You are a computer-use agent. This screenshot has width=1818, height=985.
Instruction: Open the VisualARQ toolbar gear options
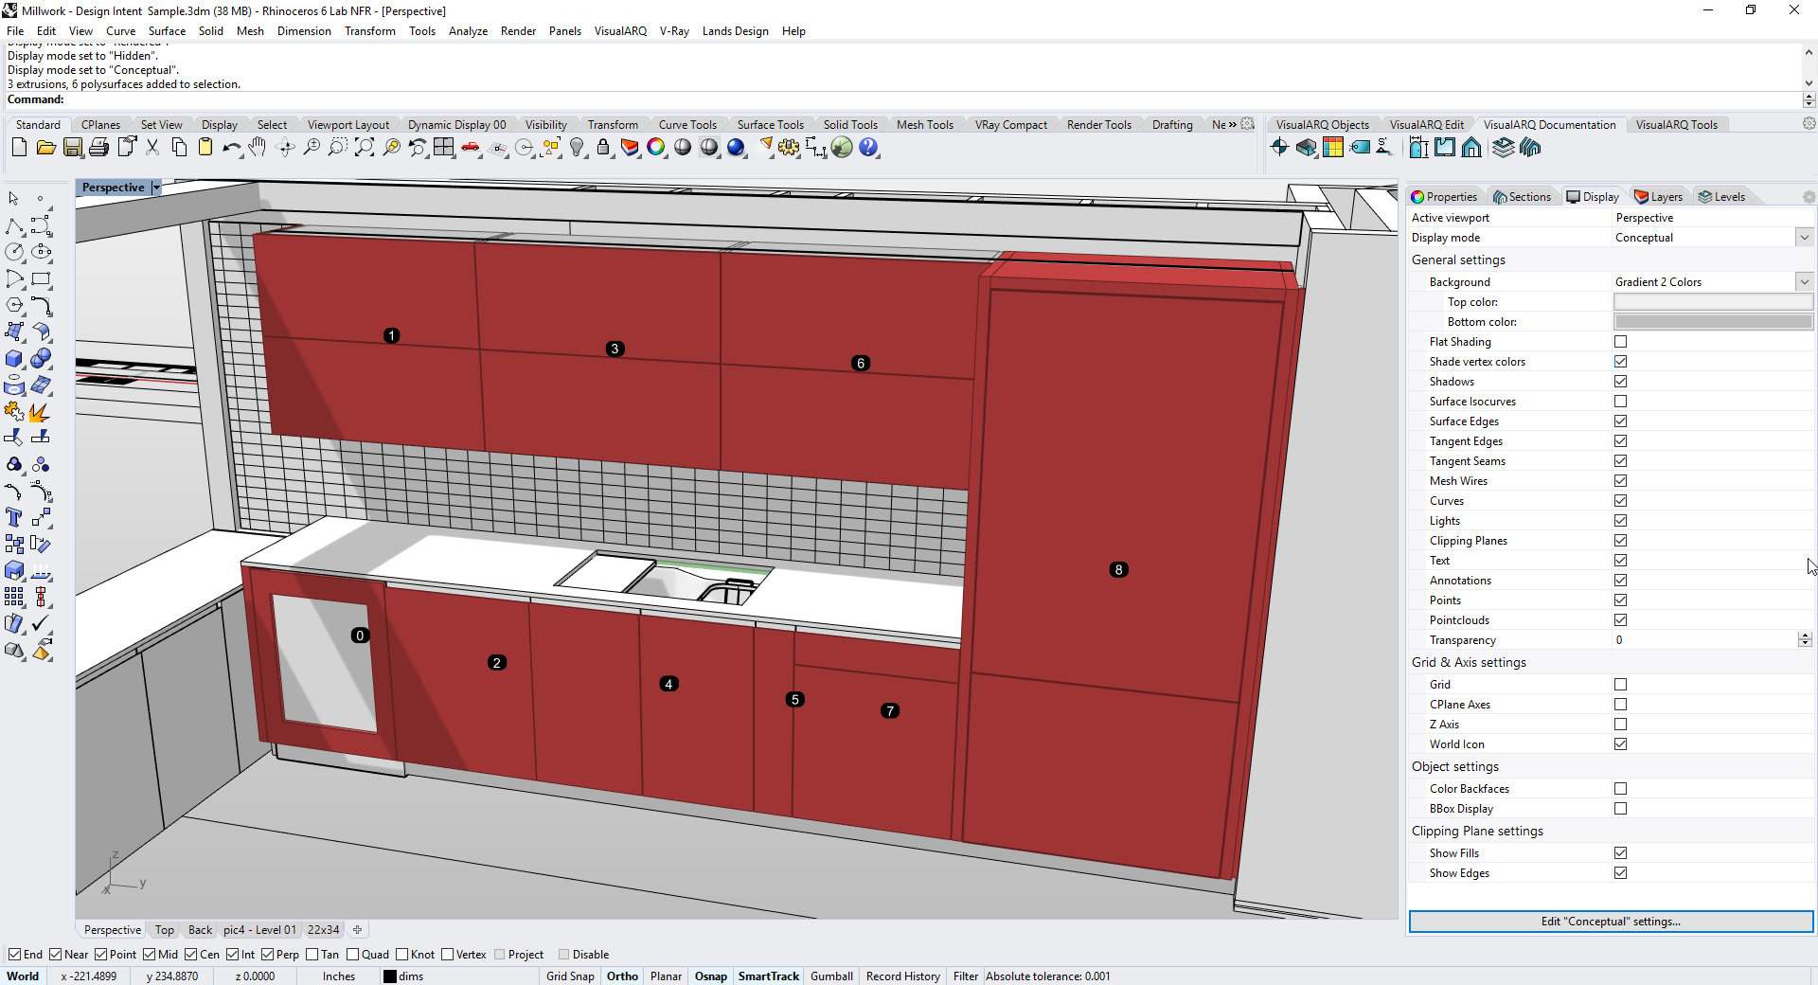pyautogui.click(x=1809, y=124)
